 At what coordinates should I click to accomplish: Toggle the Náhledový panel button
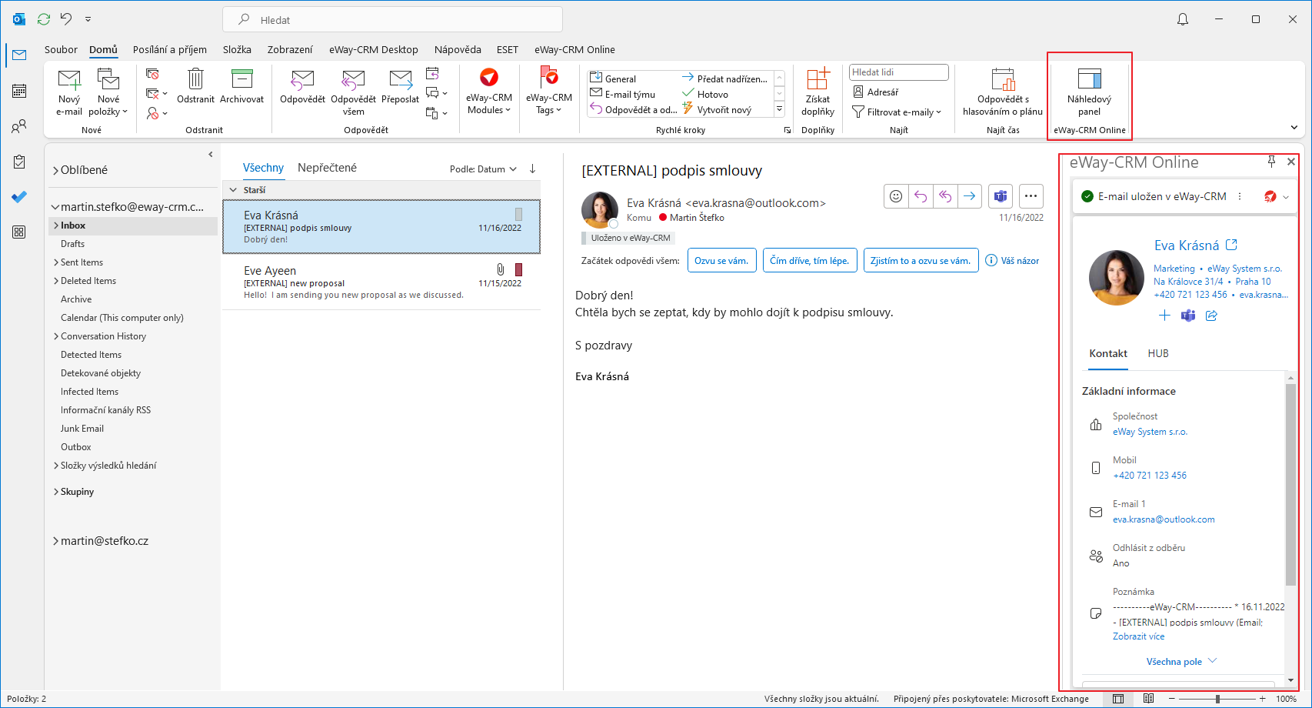pyautogui.click(x=1089, y=92)
